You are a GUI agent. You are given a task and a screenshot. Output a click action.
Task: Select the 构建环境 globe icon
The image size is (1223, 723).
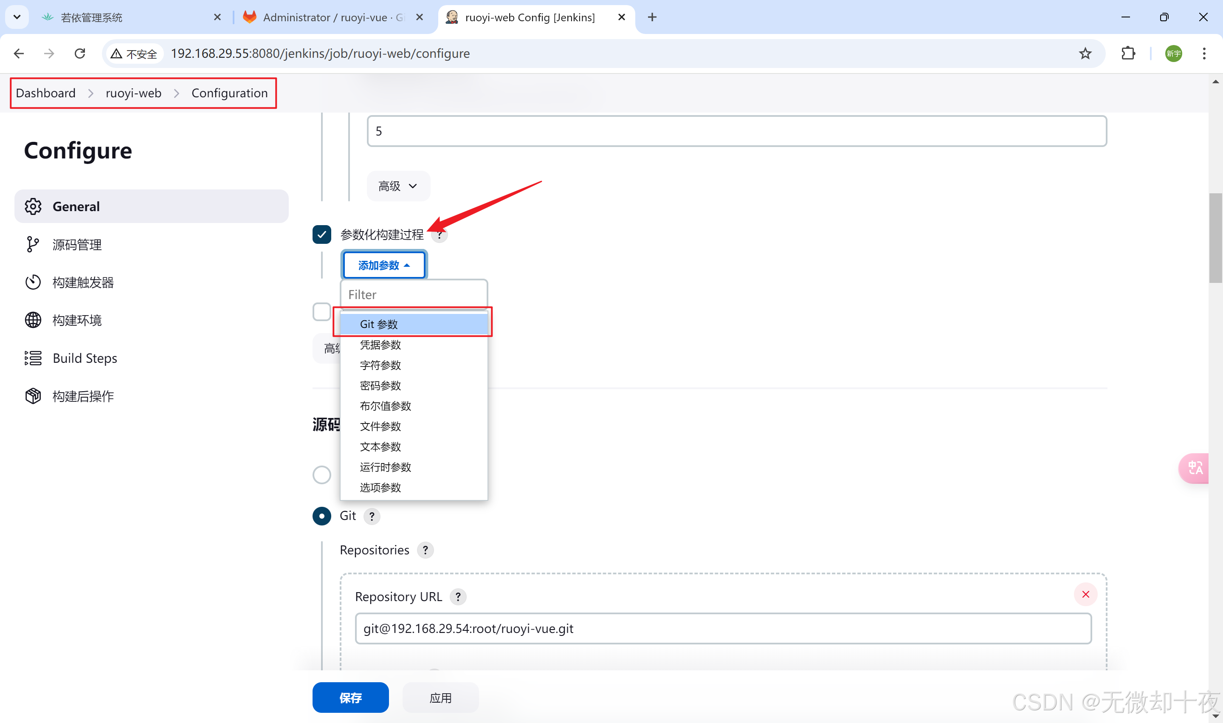coord(33,320)
